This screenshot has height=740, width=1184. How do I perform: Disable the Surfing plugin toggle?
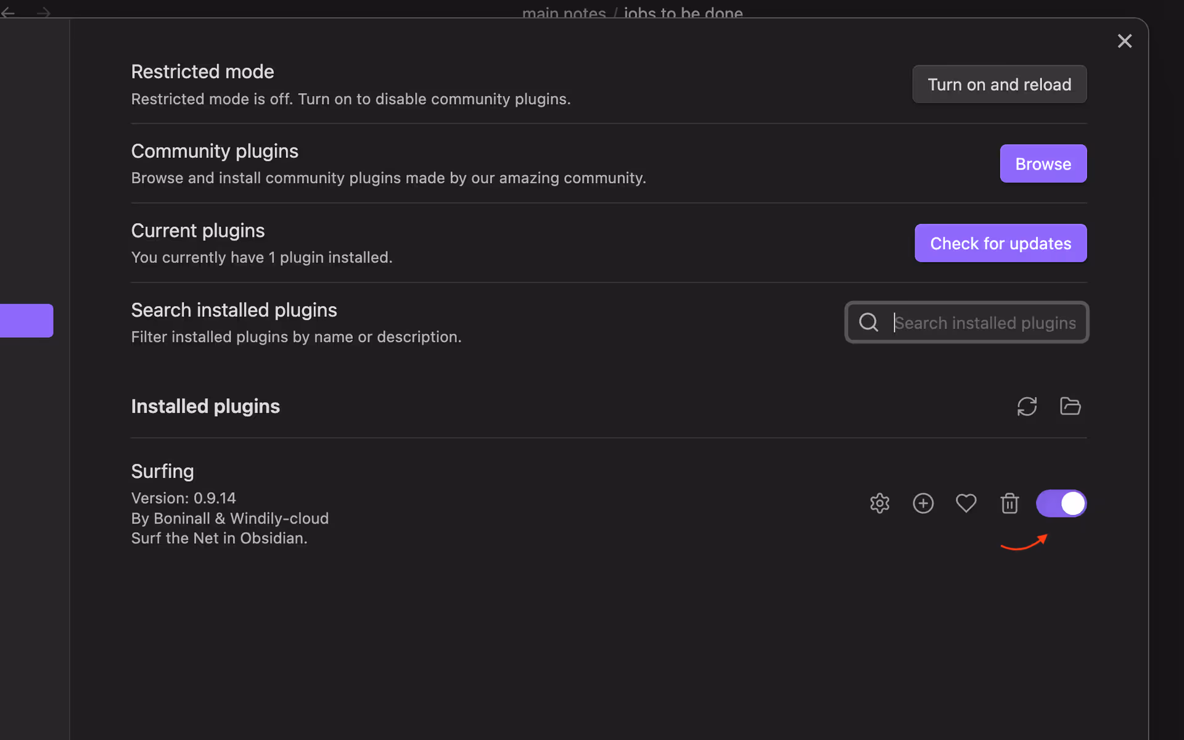[1061, 503]
